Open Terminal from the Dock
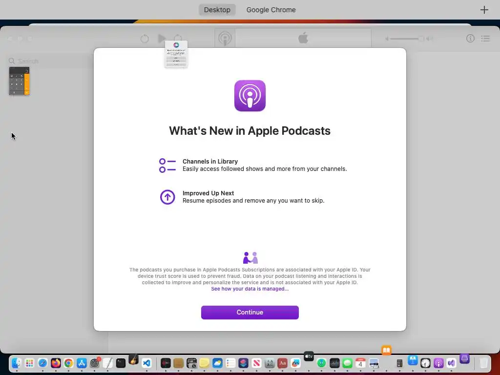 coord(121,363)
